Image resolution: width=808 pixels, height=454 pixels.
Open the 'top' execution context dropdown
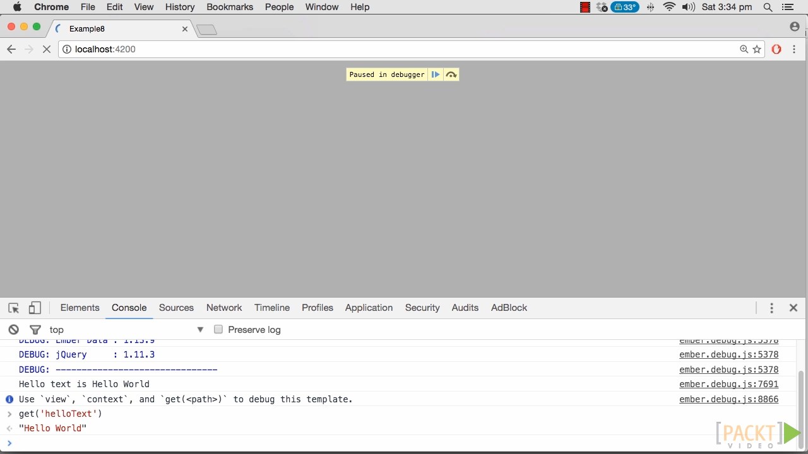[126, 330]
